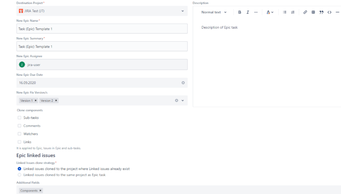This screenshot has height=194, width=341.
Task: Select linked issues cloned to same project
Action: tap(20, 175)
